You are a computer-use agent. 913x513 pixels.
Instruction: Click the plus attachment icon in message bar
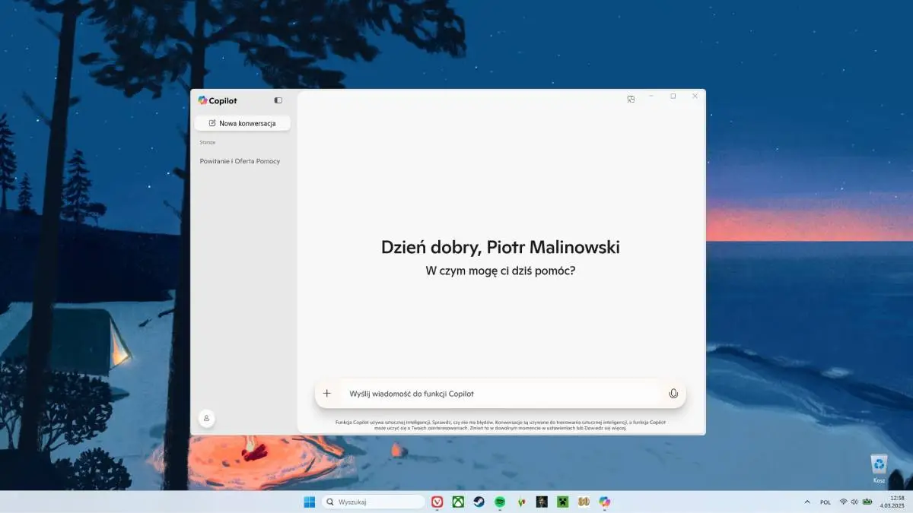326,393
